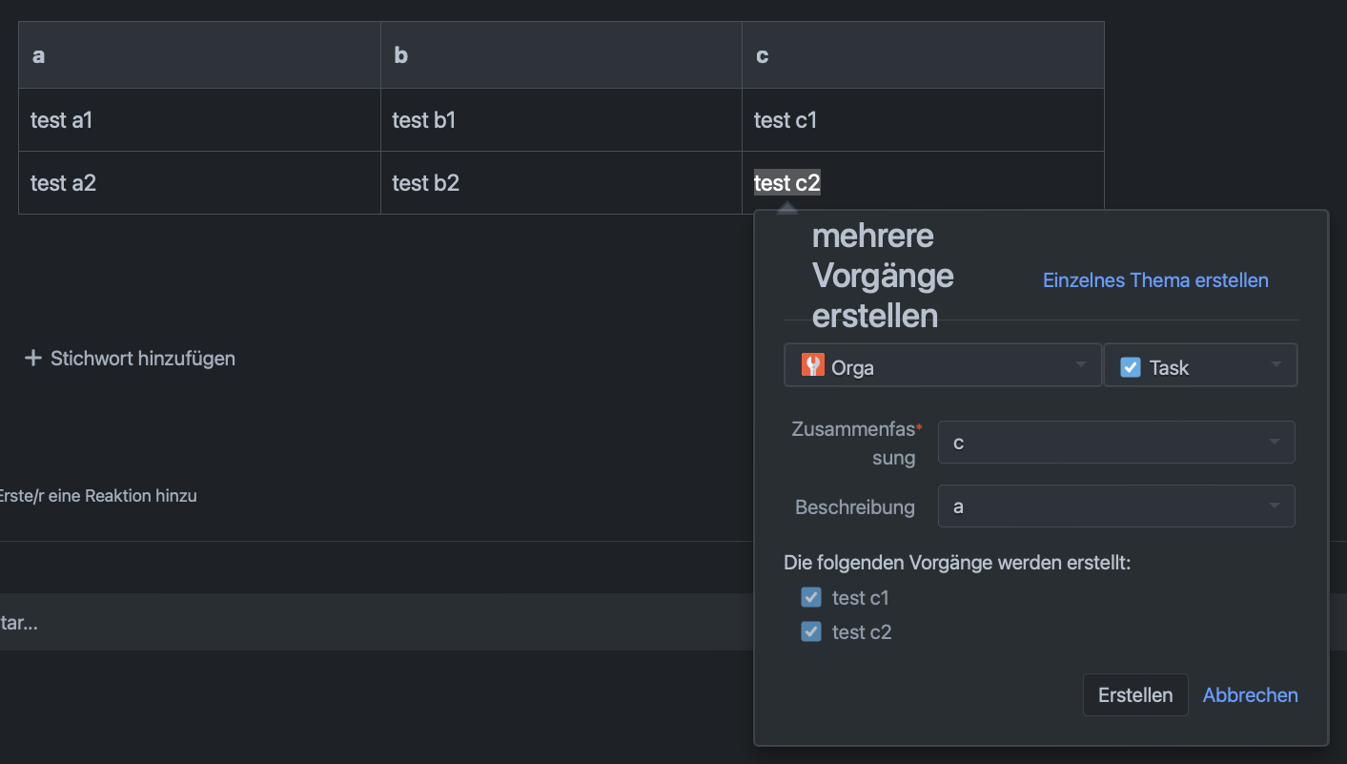
Task: Click Stichwort hinzufügen label
Action: click(x=143, y=359)
